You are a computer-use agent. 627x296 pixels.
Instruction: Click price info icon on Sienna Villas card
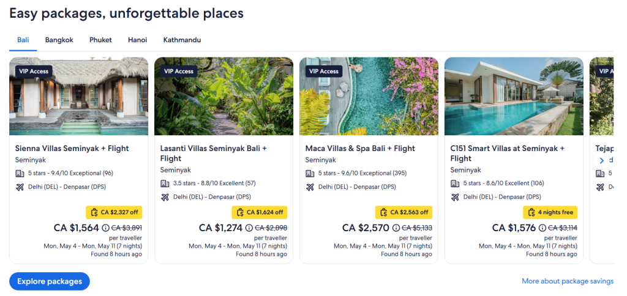105,228
